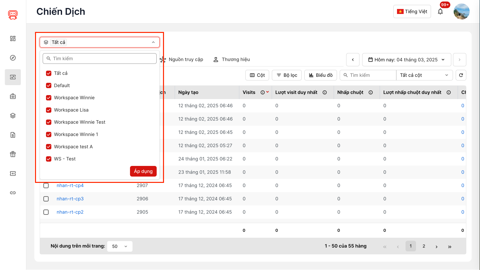Open the compass explore icon in sidebar

click(x=13, y=58)
